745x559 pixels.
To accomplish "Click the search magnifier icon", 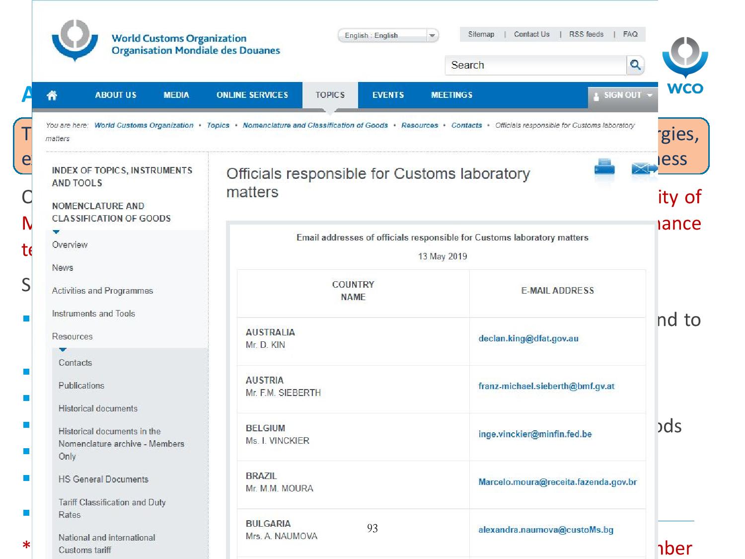I will pyautogui.click(x=635, y=65).
